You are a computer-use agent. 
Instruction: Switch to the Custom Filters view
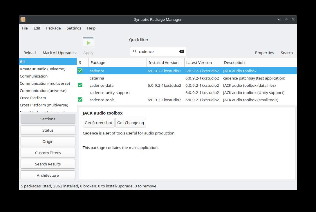click(x=48, y=153)
